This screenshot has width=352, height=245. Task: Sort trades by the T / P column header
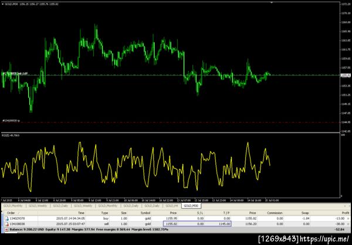(226, 213)
